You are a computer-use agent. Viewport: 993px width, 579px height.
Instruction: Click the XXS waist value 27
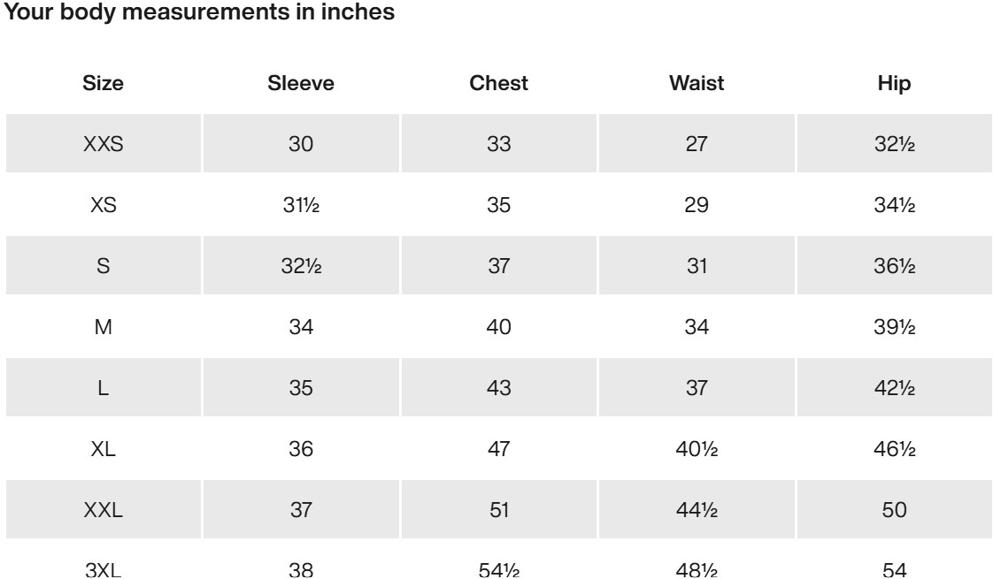pyautogui.click(x=697, y=143)
